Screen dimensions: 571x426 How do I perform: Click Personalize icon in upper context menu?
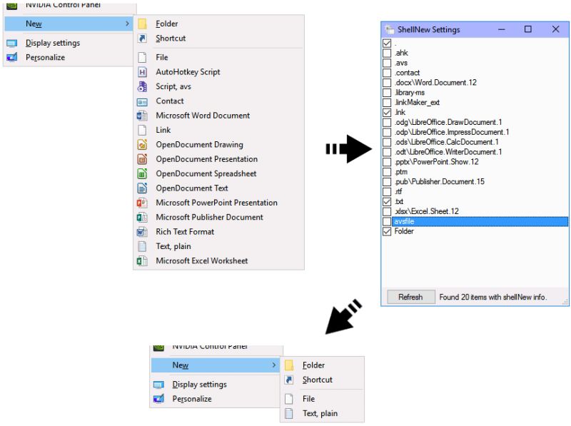(11, 57)
